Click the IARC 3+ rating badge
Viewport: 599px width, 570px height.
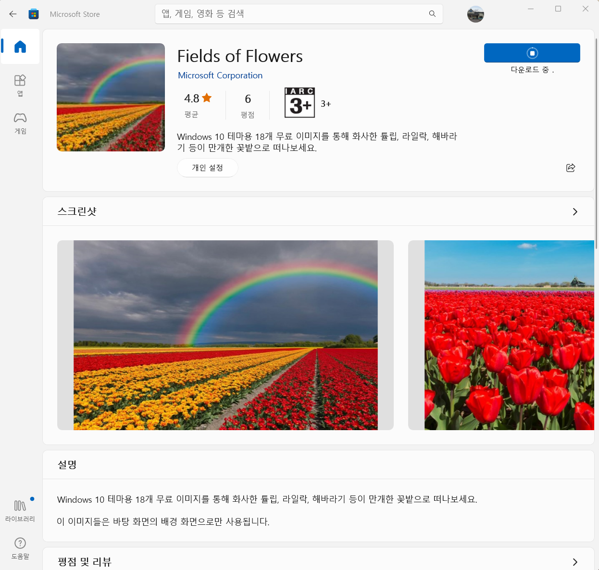pos(300,102)
